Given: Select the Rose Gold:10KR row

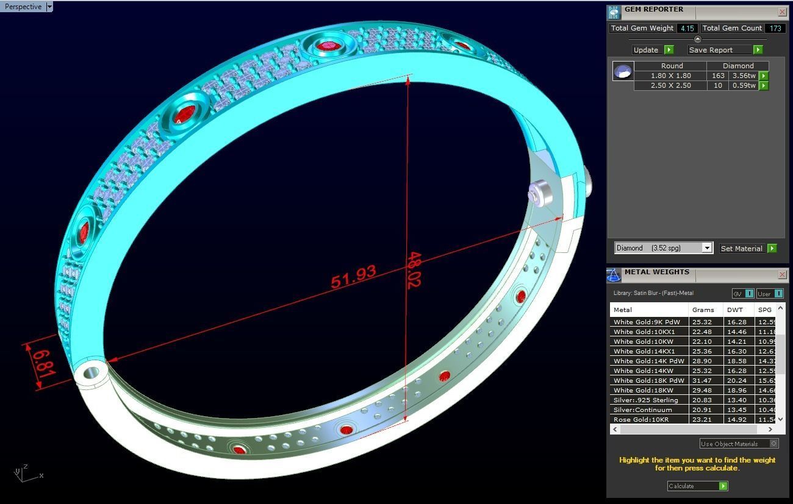Looking at the screenshot, I should point(694,419).
